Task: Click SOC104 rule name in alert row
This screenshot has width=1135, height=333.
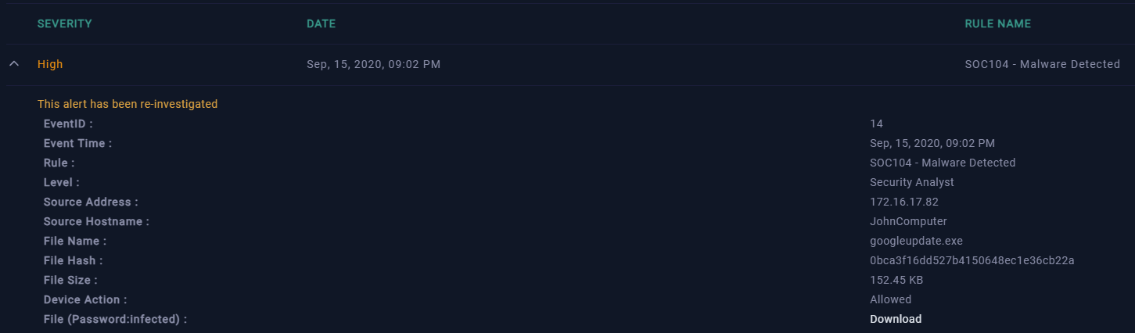Action: (x=1042, y=64)
